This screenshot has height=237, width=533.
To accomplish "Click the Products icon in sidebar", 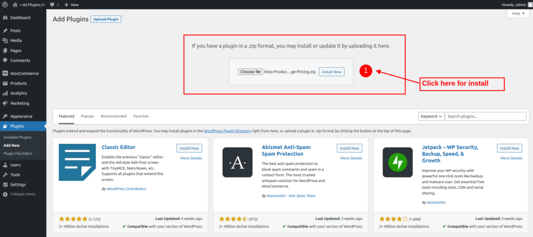I will [x=5, y=83].
